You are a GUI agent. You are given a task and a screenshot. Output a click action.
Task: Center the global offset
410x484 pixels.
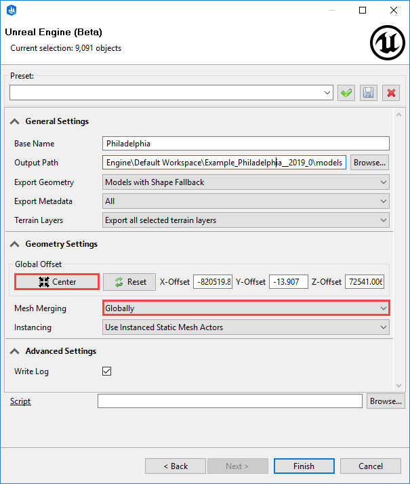pos(57,282)
